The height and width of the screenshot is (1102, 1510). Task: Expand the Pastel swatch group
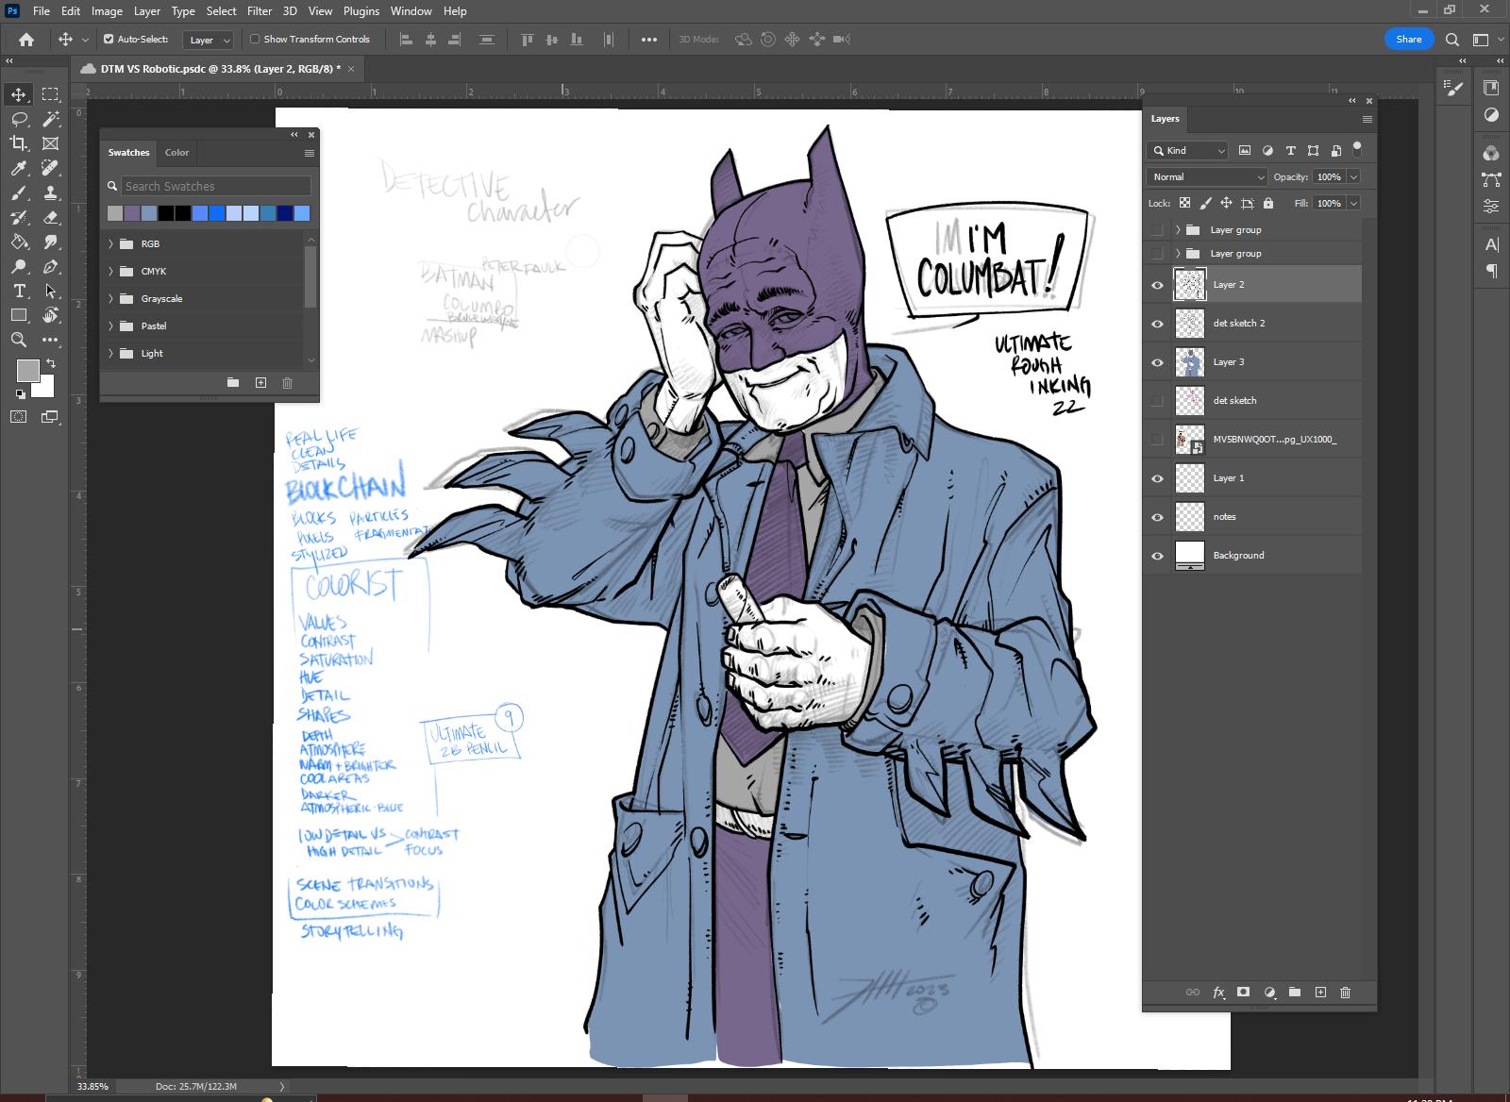[x=110, y=326]
